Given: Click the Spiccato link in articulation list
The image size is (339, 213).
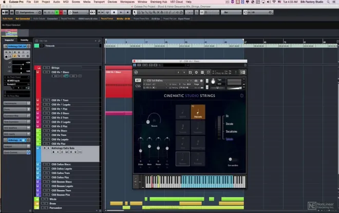Looking at the screenshot, I should [x=230, y=139].
